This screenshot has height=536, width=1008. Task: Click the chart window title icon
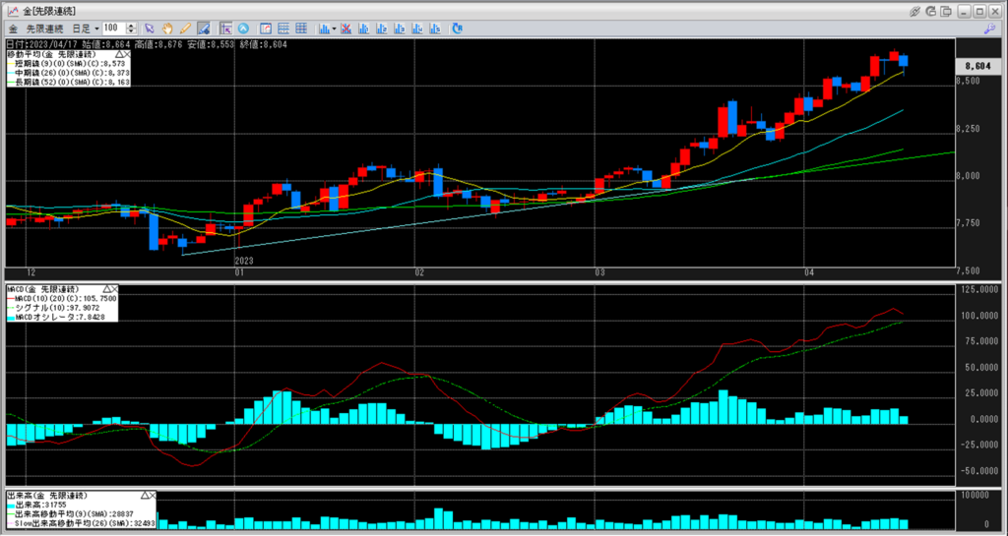pos(12,11)
